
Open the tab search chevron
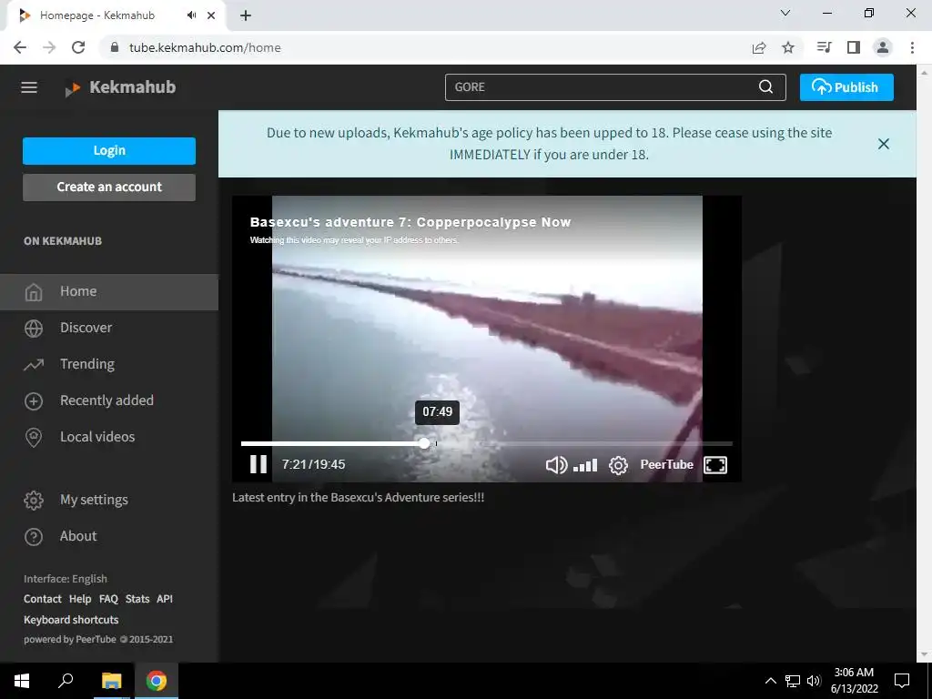[x=785, y=13]
